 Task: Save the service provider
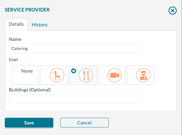click(x=29, y=123)
